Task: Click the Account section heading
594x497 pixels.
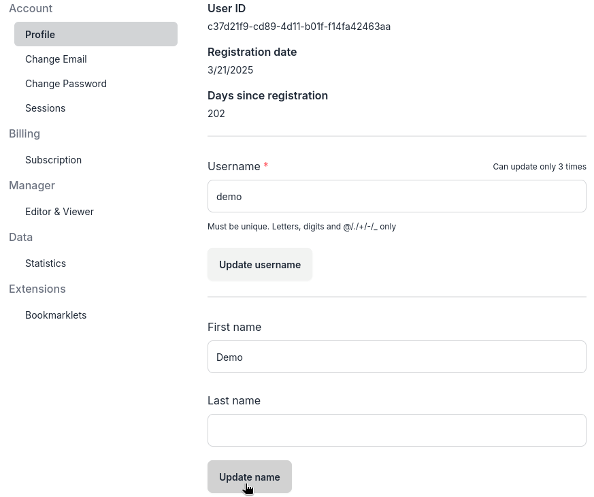Action: click(31, 9)
